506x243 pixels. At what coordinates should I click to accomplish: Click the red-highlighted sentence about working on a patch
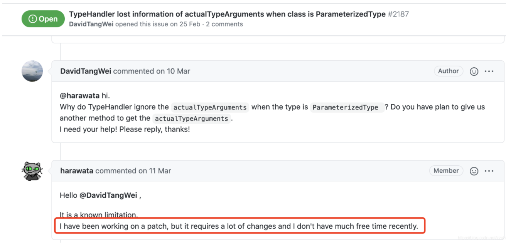pos(239,226)
